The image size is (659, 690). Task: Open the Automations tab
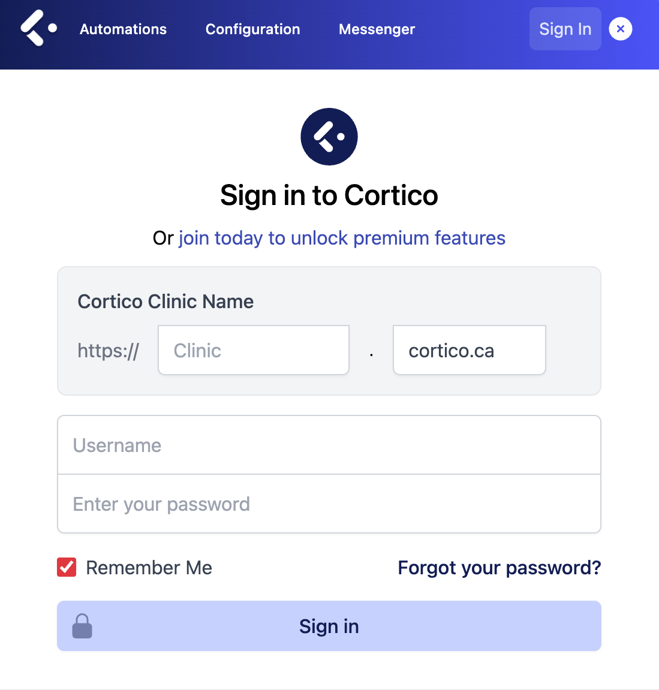click(124, 29)
